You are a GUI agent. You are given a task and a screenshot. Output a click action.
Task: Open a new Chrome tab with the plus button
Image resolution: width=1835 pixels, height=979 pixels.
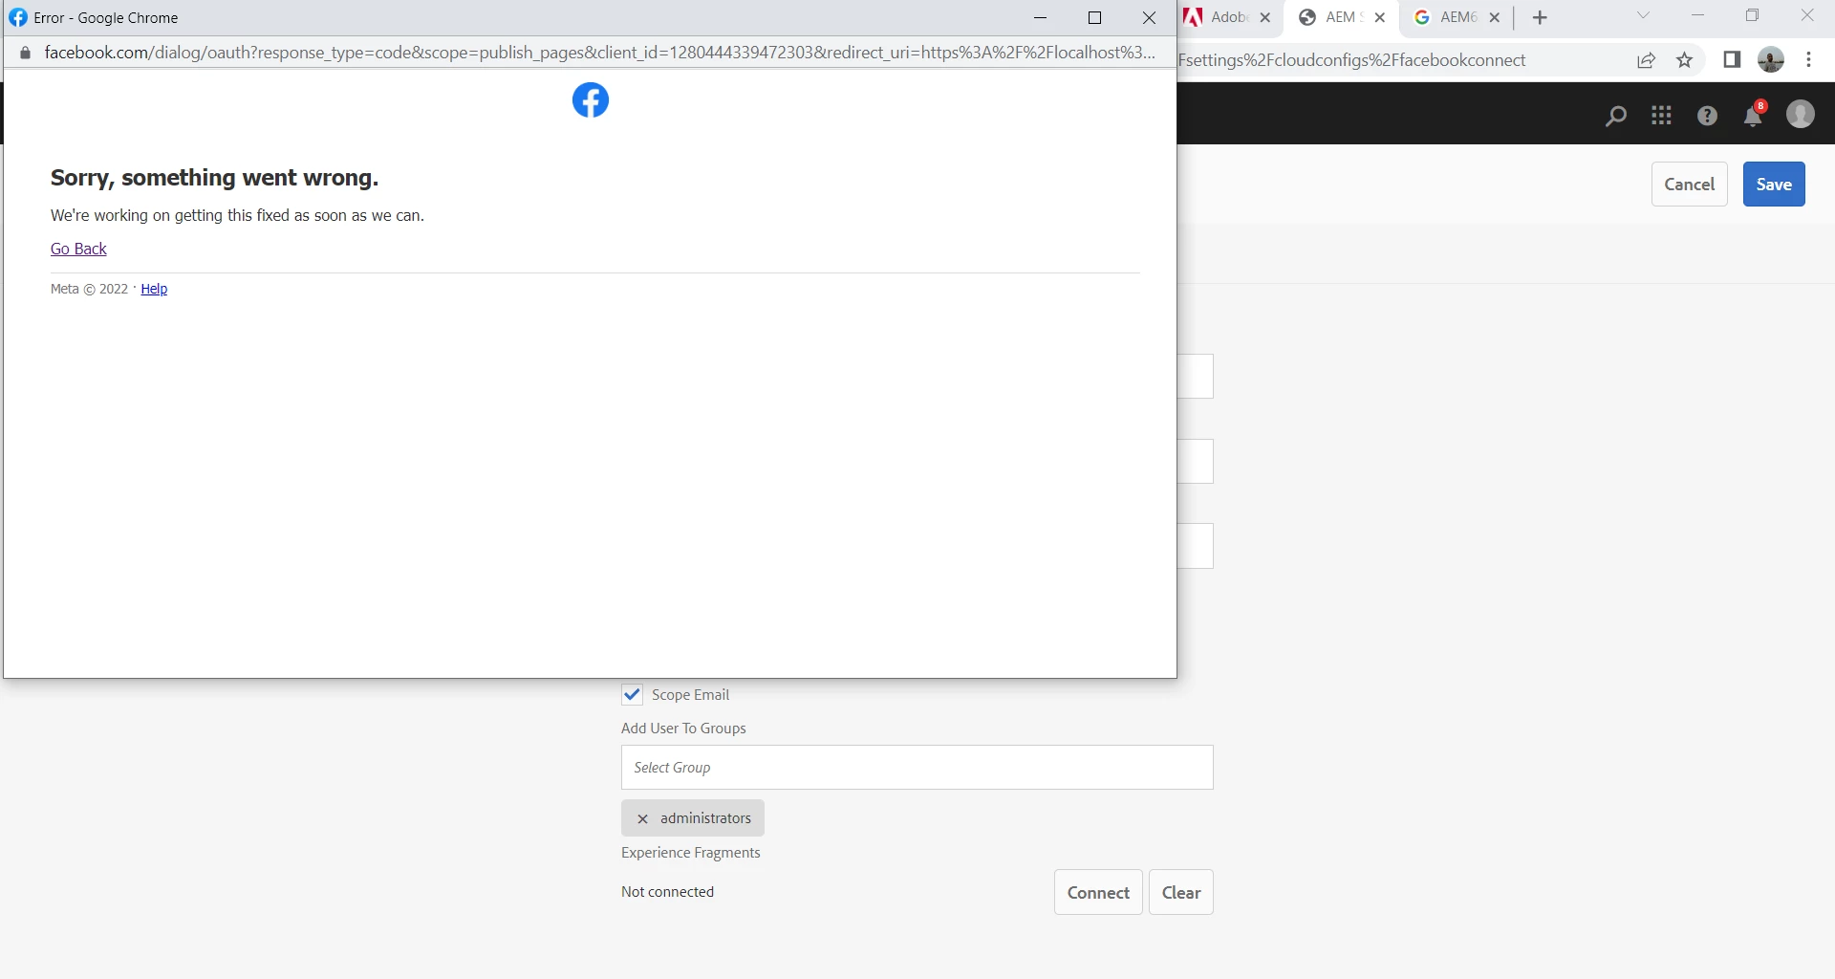pos(1540,18)
